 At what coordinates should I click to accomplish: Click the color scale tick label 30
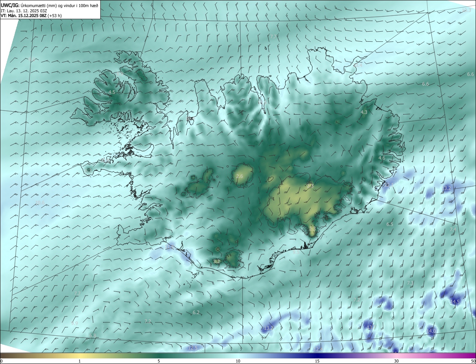point(396,361)
